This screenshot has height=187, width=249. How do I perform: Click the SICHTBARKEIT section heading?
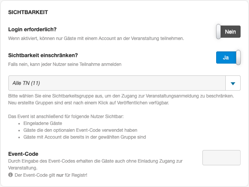pyautogui.click(x=28, y=12)
